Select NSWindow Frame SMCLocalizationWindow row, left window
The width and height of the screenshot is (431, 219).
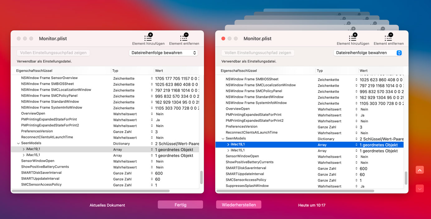[x=105, y=90]
